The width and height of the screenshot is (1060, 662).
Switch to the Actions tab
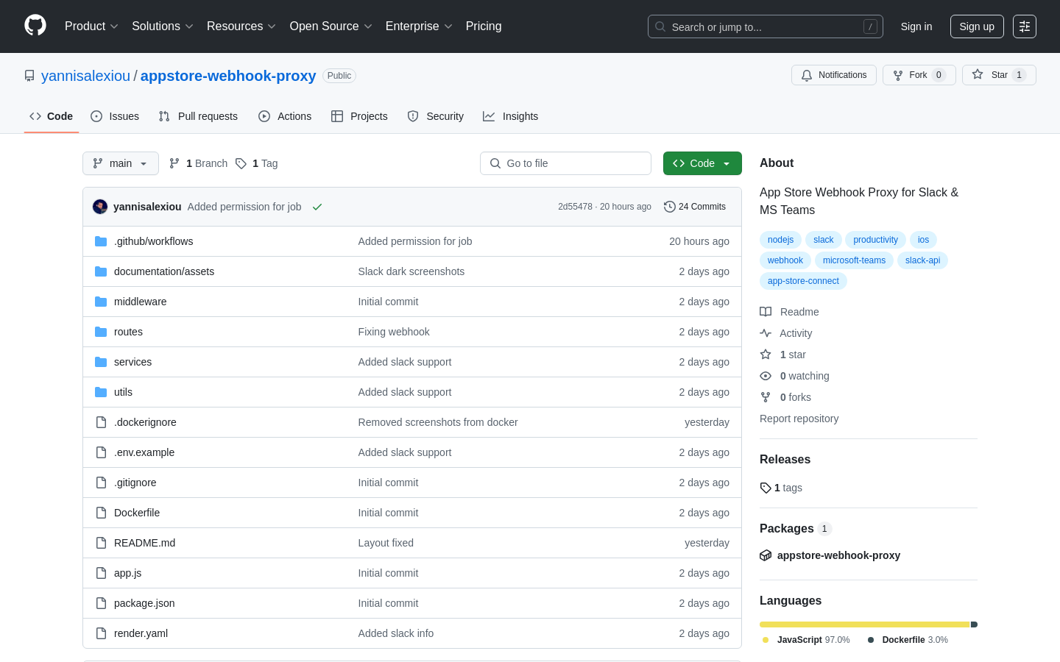[x=285, y=116]
